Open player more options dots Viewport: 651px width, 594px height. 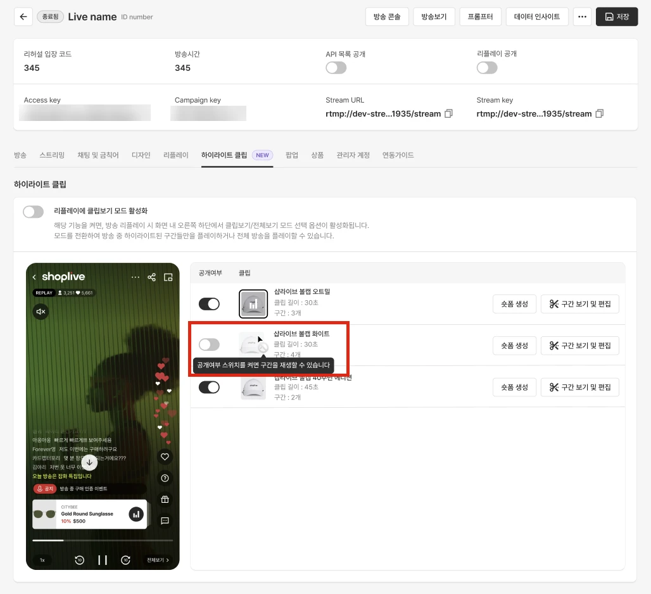click(x=136, y=277)
